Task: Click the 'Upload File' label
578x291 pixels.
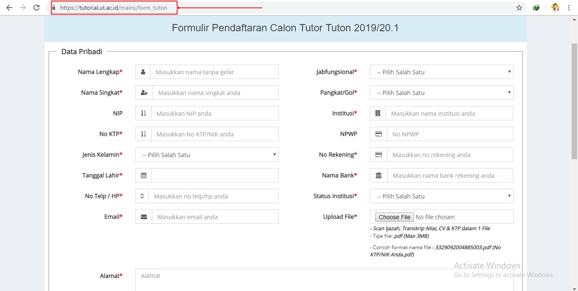Action: 340,217
